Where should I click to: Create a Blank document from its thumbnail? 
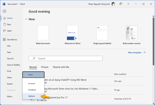tap(43, 33)
